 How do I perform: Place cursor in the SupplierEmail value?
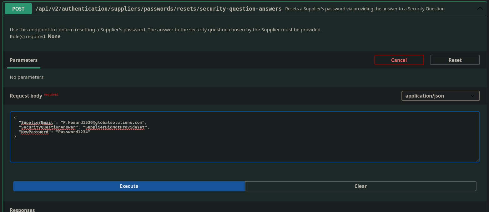(x=103, y=122)
